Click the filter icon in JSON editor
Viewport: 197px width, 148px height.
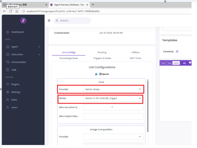pos(190,63)
